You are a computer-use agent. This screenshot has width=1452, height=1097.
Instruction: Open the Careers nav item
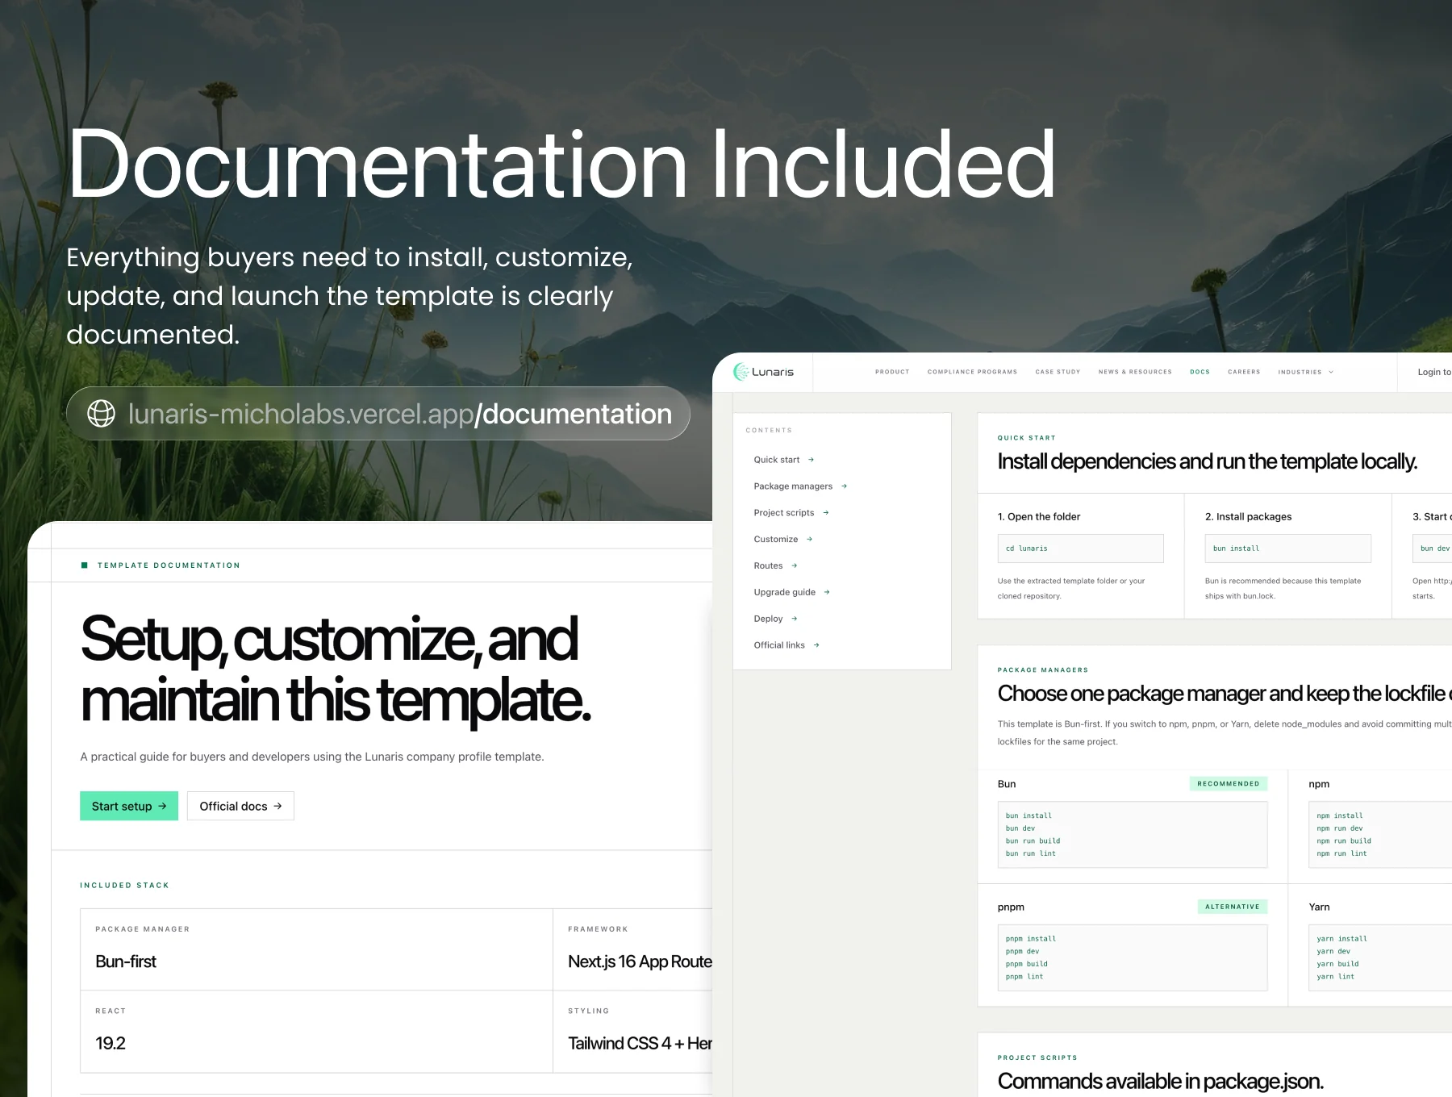(1244, 372)
